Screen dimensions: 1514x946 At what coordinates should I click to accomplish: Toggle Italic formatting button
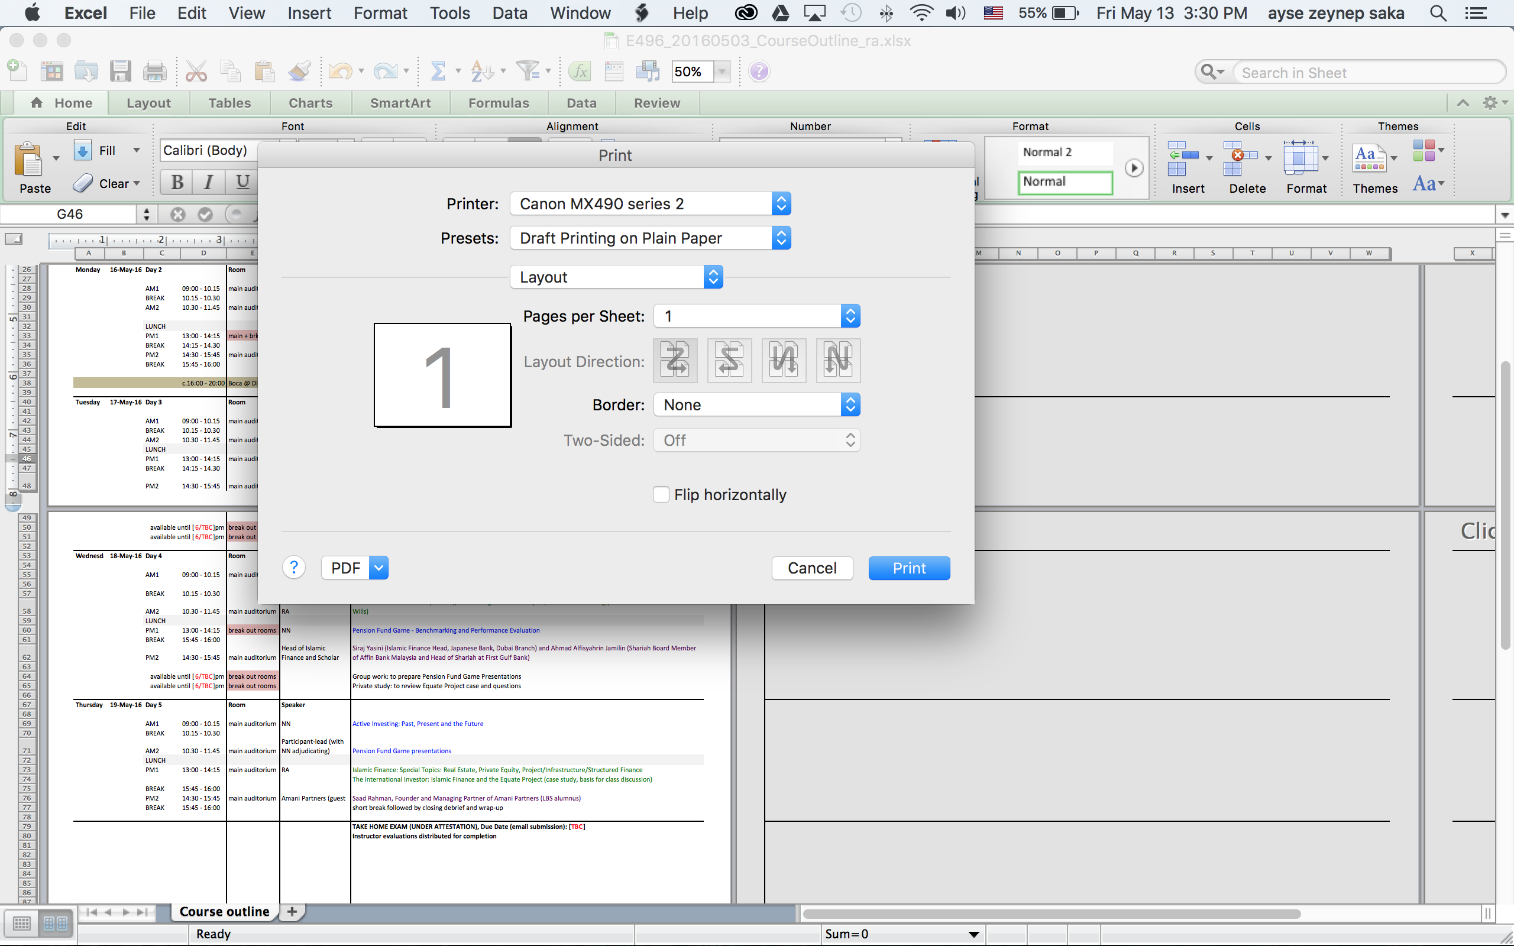pos(209,182)
